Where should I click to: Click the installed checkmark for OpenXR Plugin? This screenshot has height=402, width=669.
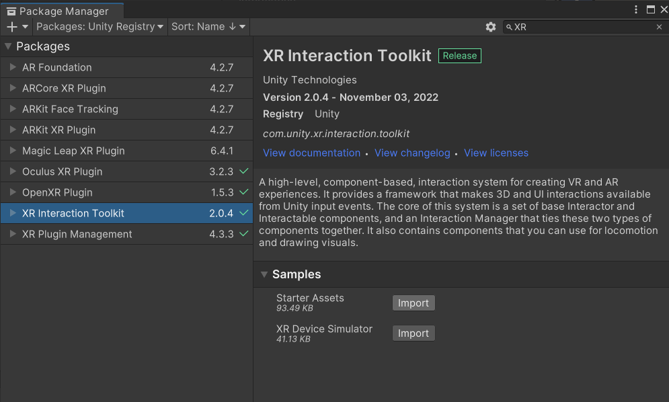point(243,192)
